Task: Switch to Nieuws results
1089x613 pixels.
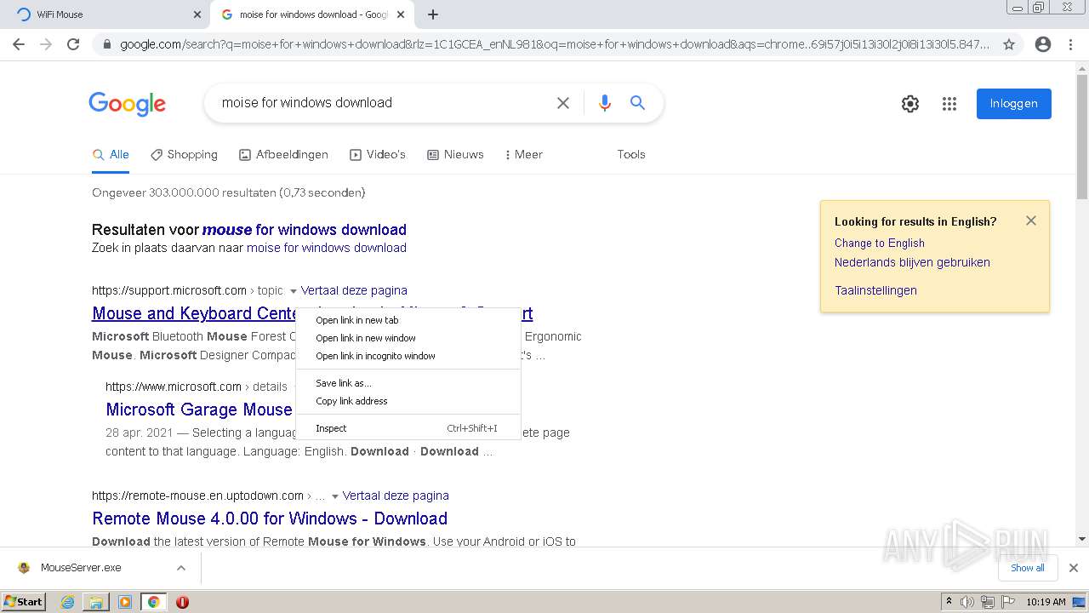Action: 455,155
